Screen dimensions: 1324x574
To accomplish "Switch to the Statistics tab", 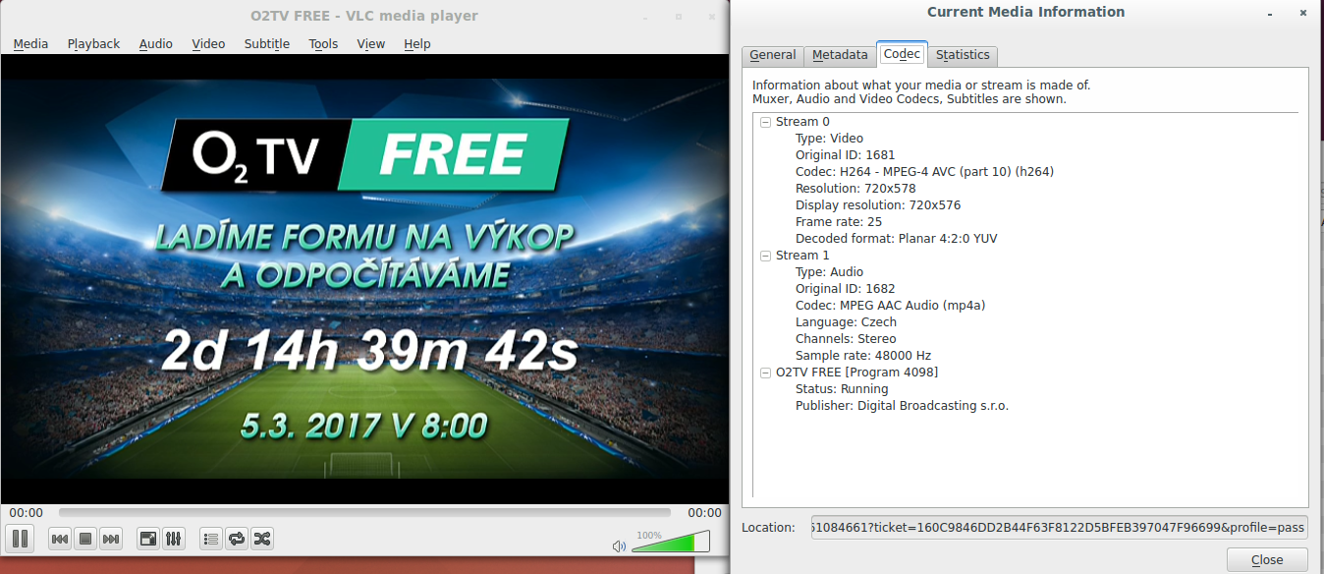I will [962, 55].
